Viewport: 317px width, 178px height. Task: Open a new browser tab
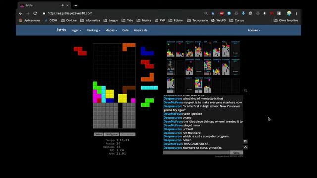76,5
